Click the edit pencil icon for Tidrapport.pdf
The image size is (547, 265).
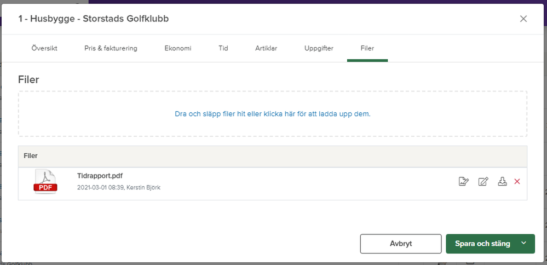[x=483, y=182]
